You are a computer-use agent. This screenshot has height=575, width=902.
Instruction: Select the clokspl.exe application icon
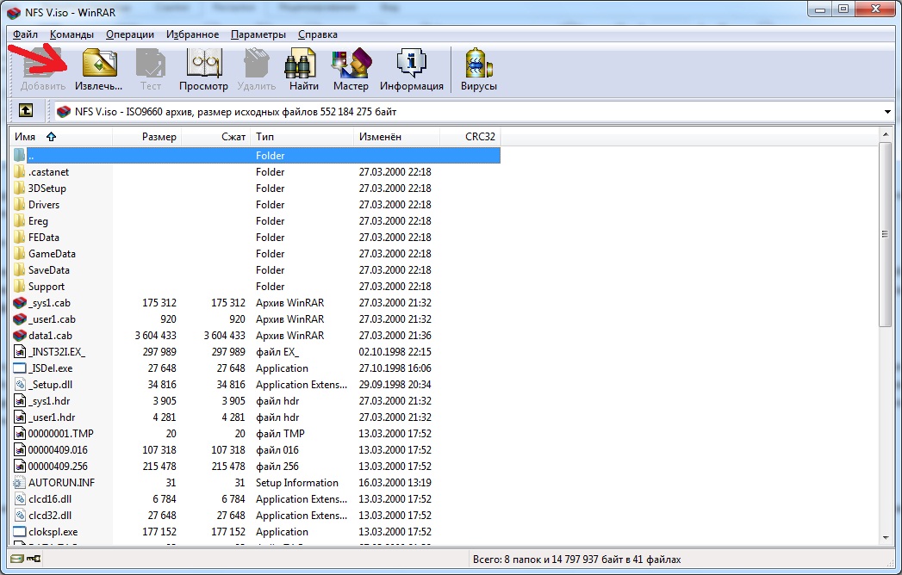tap(20, 532)
